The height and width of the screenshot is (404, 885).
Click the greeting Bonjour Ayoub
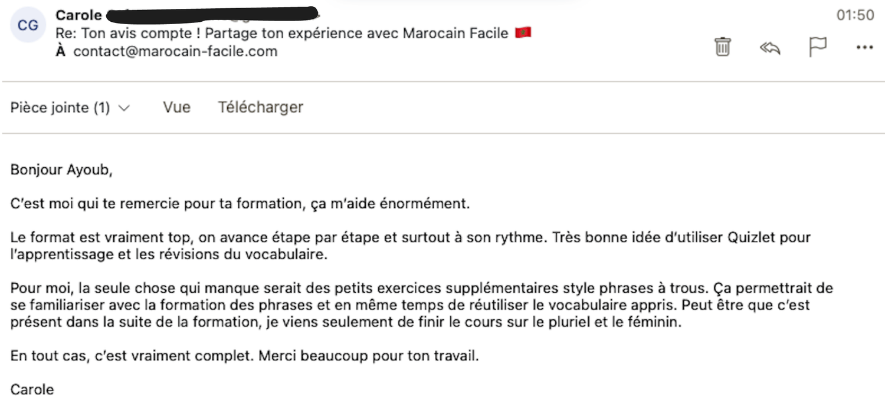61,171
